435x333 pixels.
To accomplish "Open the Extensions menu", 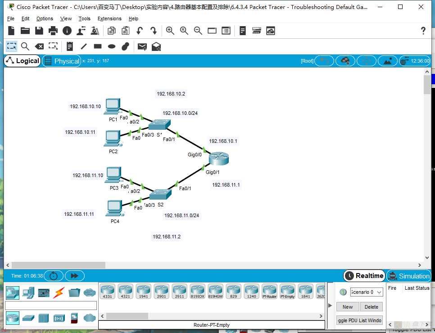I will 109,18.
